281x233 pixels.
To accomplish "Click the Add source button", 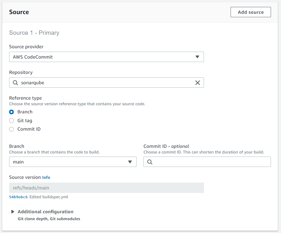I will click(251, 12).
